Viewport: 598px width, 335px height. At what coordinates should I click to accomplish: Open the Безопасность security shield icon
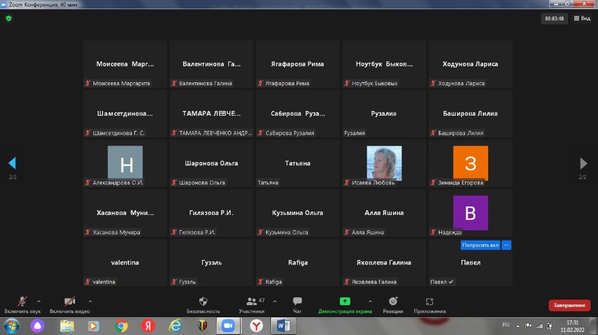203,301
